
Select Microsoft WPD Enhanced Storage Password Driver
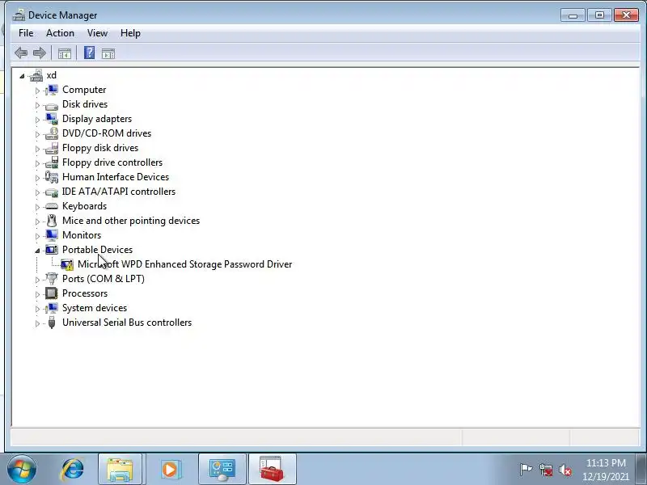click(185, 264)
